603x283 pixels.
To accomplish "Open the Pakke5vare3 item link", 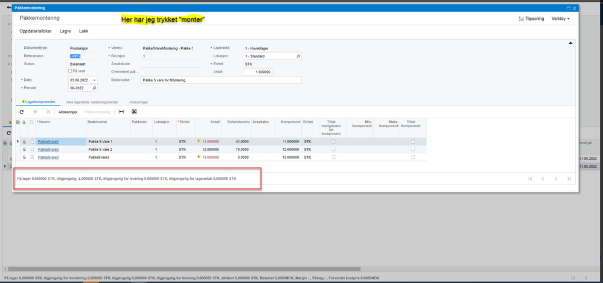I will (x=48, y=157).
